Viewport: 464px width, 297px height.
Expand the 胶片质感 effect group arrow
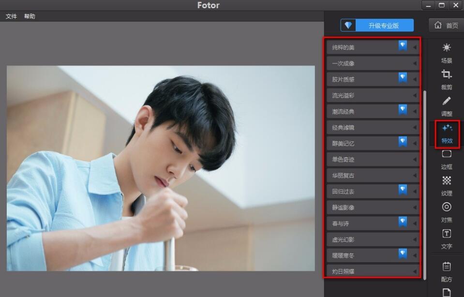[415, 79]
